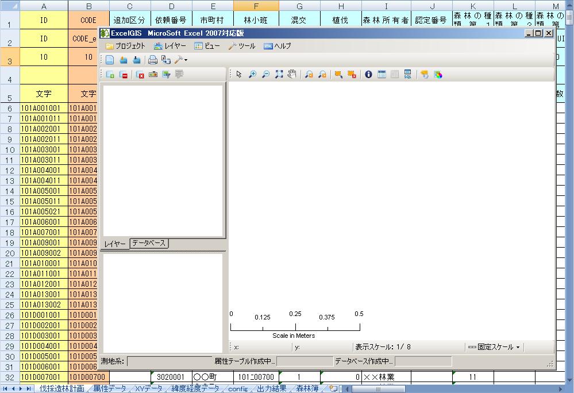The width and height of the screenshot is (574, 393).
Task: Add a new layer with the green plus
Action: coord(109,75)
